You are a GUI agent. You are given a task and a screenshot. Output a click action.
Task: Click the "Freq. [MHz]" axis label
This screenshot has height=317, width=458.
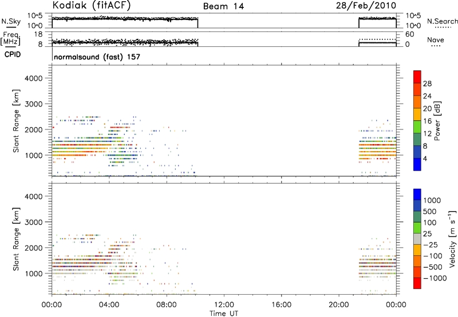(x=10, y=38)
